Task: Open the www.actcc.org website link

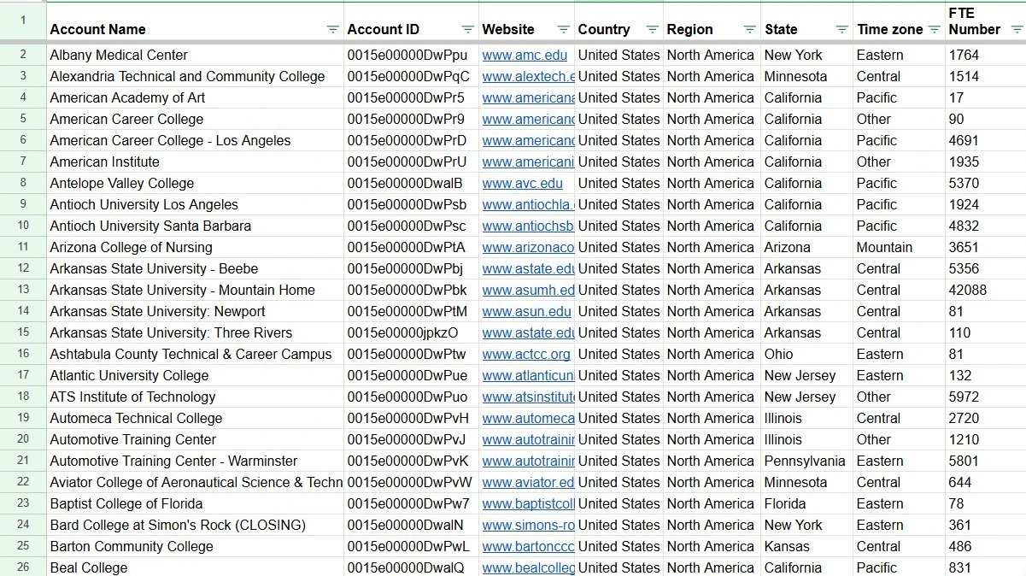Action: point(526,354)
